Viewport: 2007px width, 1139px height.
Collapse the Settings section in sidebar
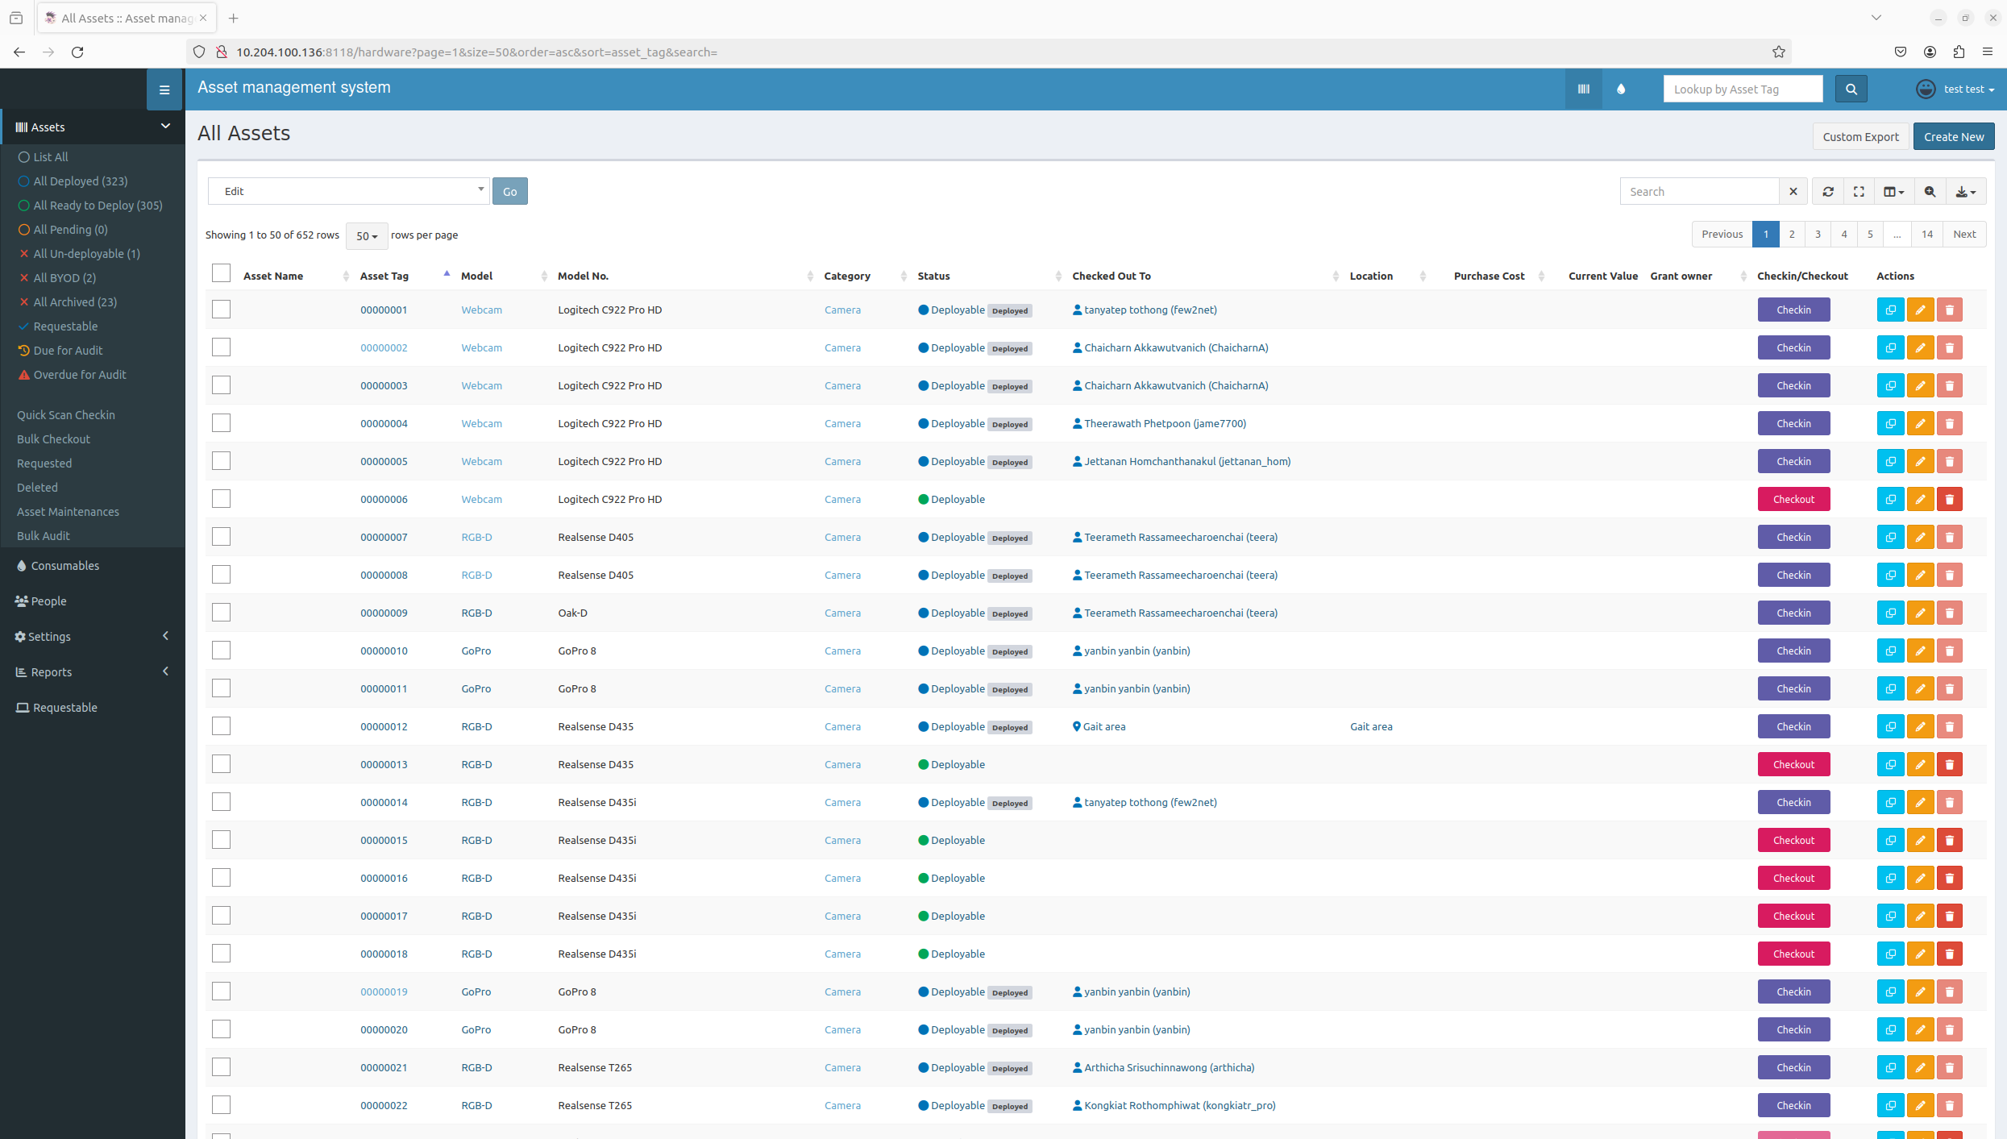point(165,636)
